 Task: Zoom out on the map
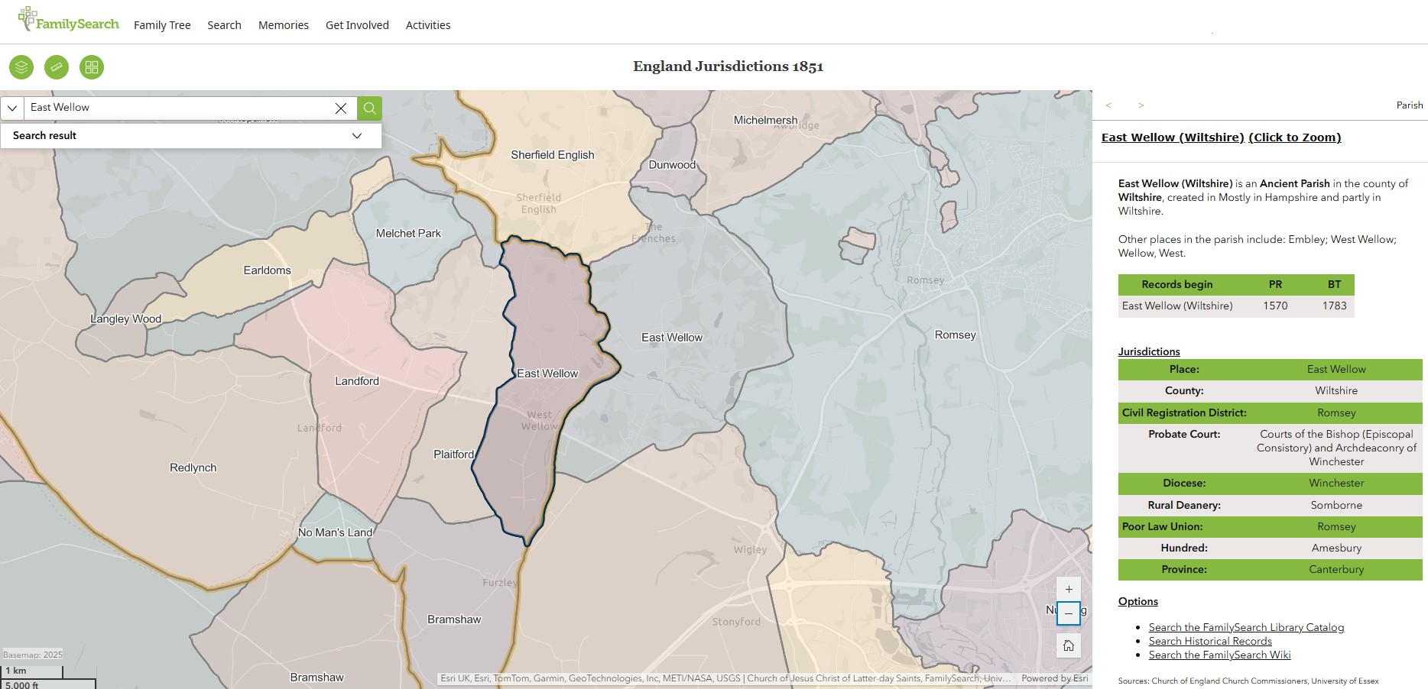point(1069,613)
